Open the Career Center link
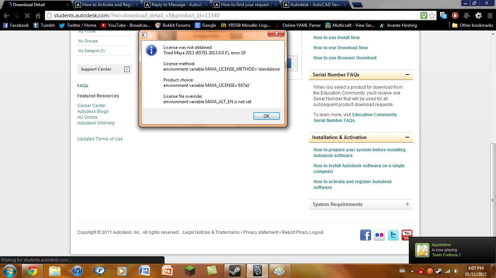 click(x=91, y=105)
